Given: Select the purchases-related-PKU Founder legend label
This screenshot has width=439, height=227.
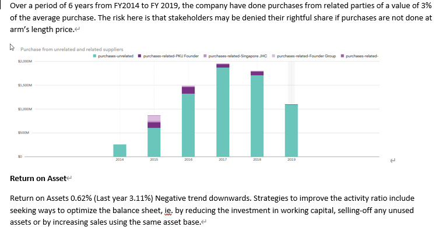Looking at the screenshot, I should tap(171, 56).
